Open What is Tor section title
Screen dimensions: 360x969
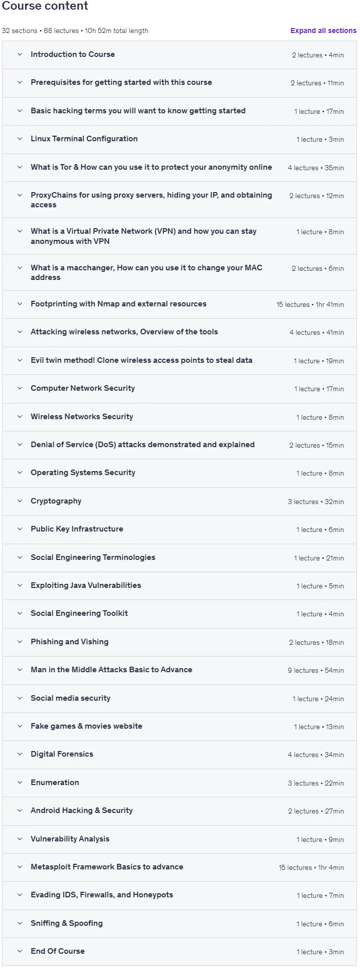click(151, 167)
